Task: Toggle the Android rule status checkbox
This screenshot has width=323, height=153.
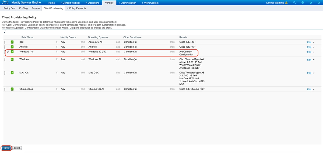Action: pyautogui.click(x=12, y=47)
